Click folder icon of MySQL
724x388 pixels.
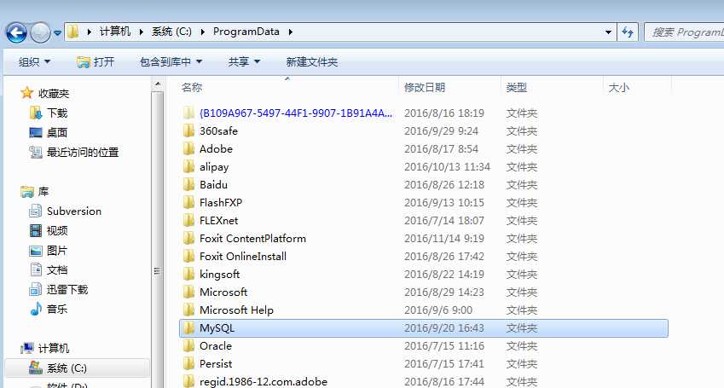click(x=188, y=328)
